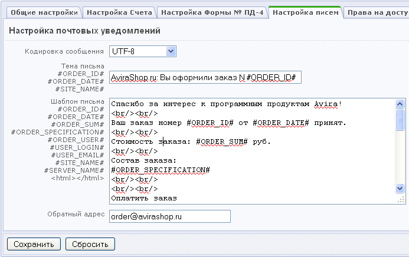This screenshot has width=409, height=257.
Task: Click the <html></html> hint text
Action: point(77,178)
